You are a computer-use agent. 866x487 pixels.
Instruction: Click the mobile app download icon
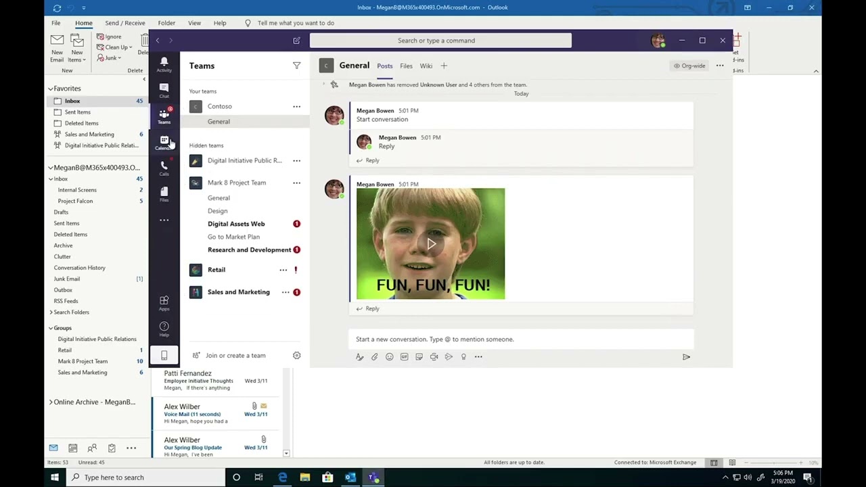point(164,355)
